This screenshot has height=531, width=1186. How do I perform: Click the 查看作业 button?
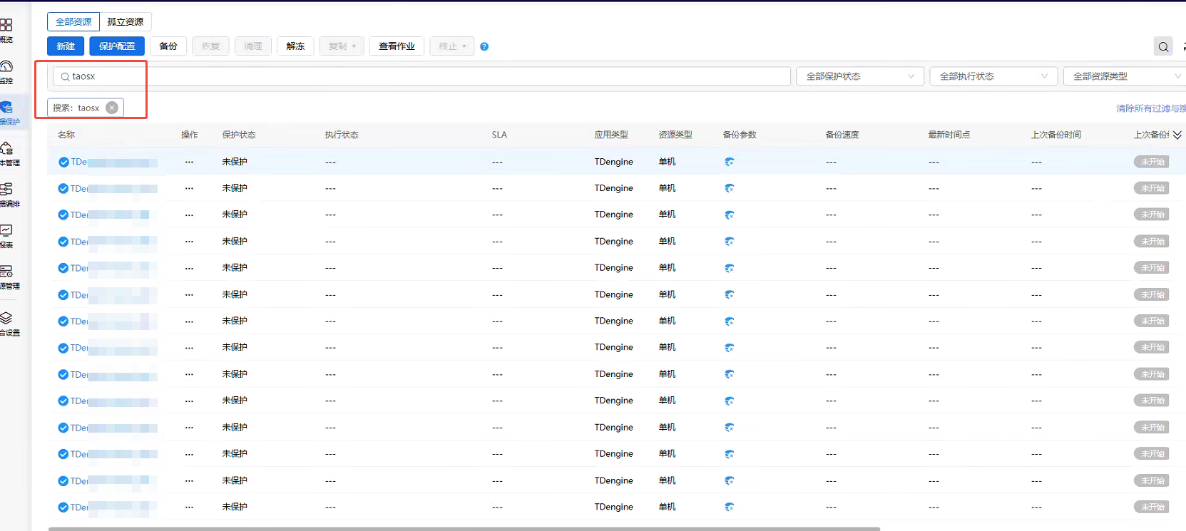397,46
